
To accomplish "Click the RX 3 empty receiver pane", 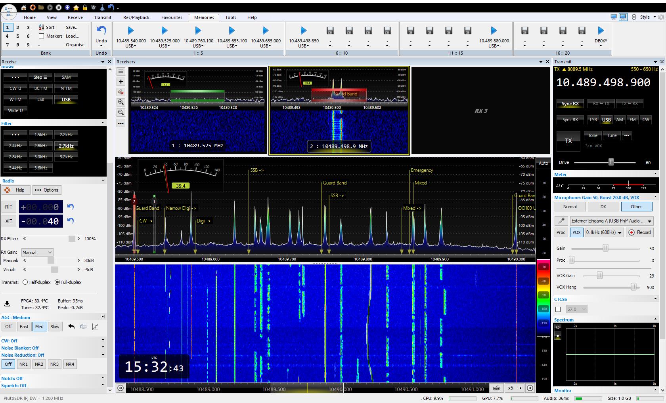I will [480, 111].
